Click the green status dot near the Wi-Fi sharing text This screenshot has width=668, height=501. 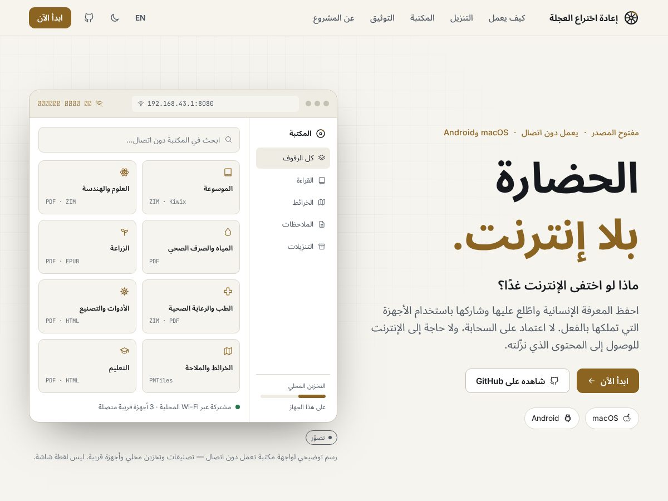point(238,407)
